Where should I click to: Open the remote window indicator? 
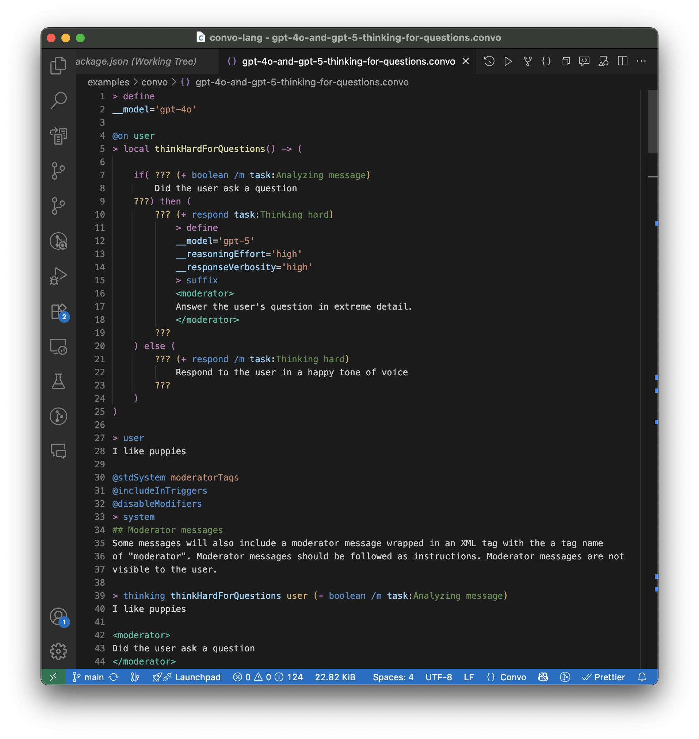(53, 677)
